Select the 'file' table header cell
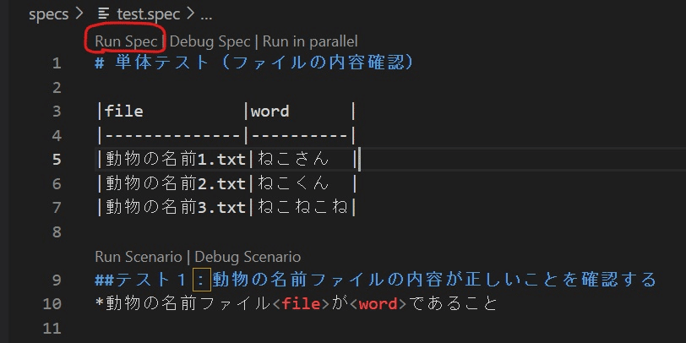The width and height of the screenshot is (686, 343). (x=124, y=112)
